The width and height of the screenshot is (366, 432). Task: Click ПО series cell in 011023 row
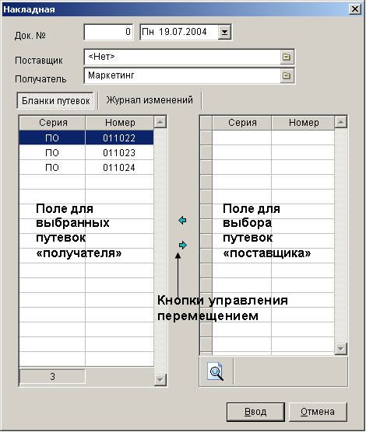click(x=52, y=152)
